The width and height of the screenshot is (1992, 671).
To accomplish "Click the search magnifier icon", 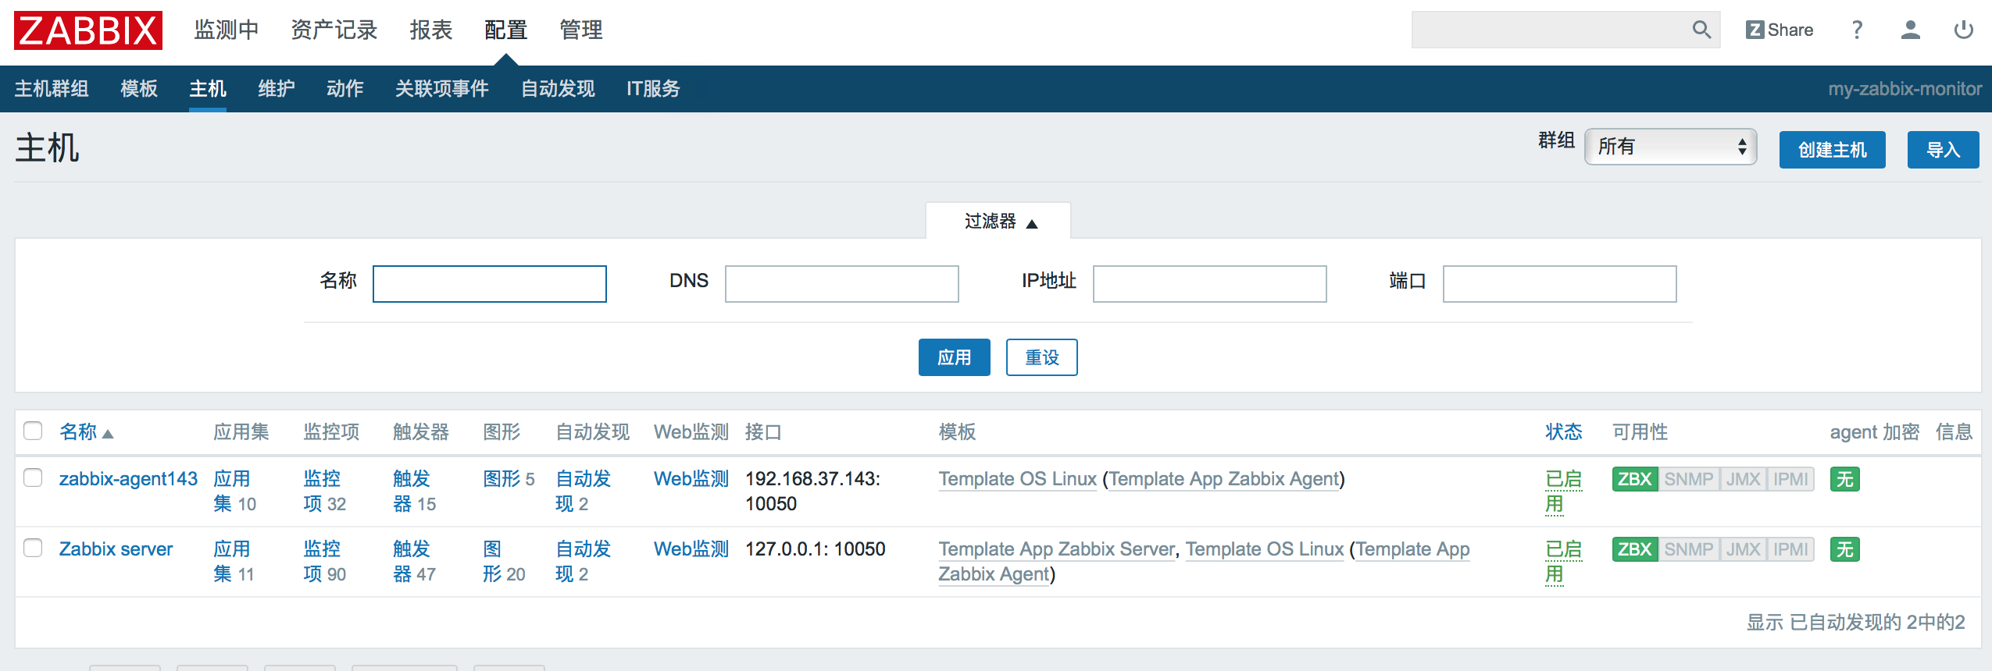I will click(1701, 30).
